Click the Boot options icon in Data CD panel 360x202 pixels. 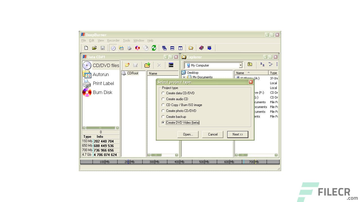pos(171,65)
